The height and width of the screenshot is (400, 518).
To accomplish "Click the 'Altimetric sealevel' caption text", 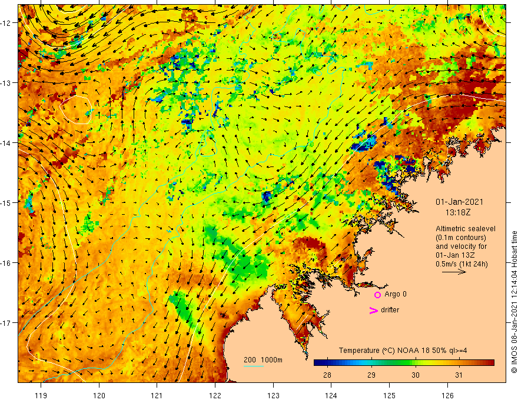I will click(x=466, y=229).
